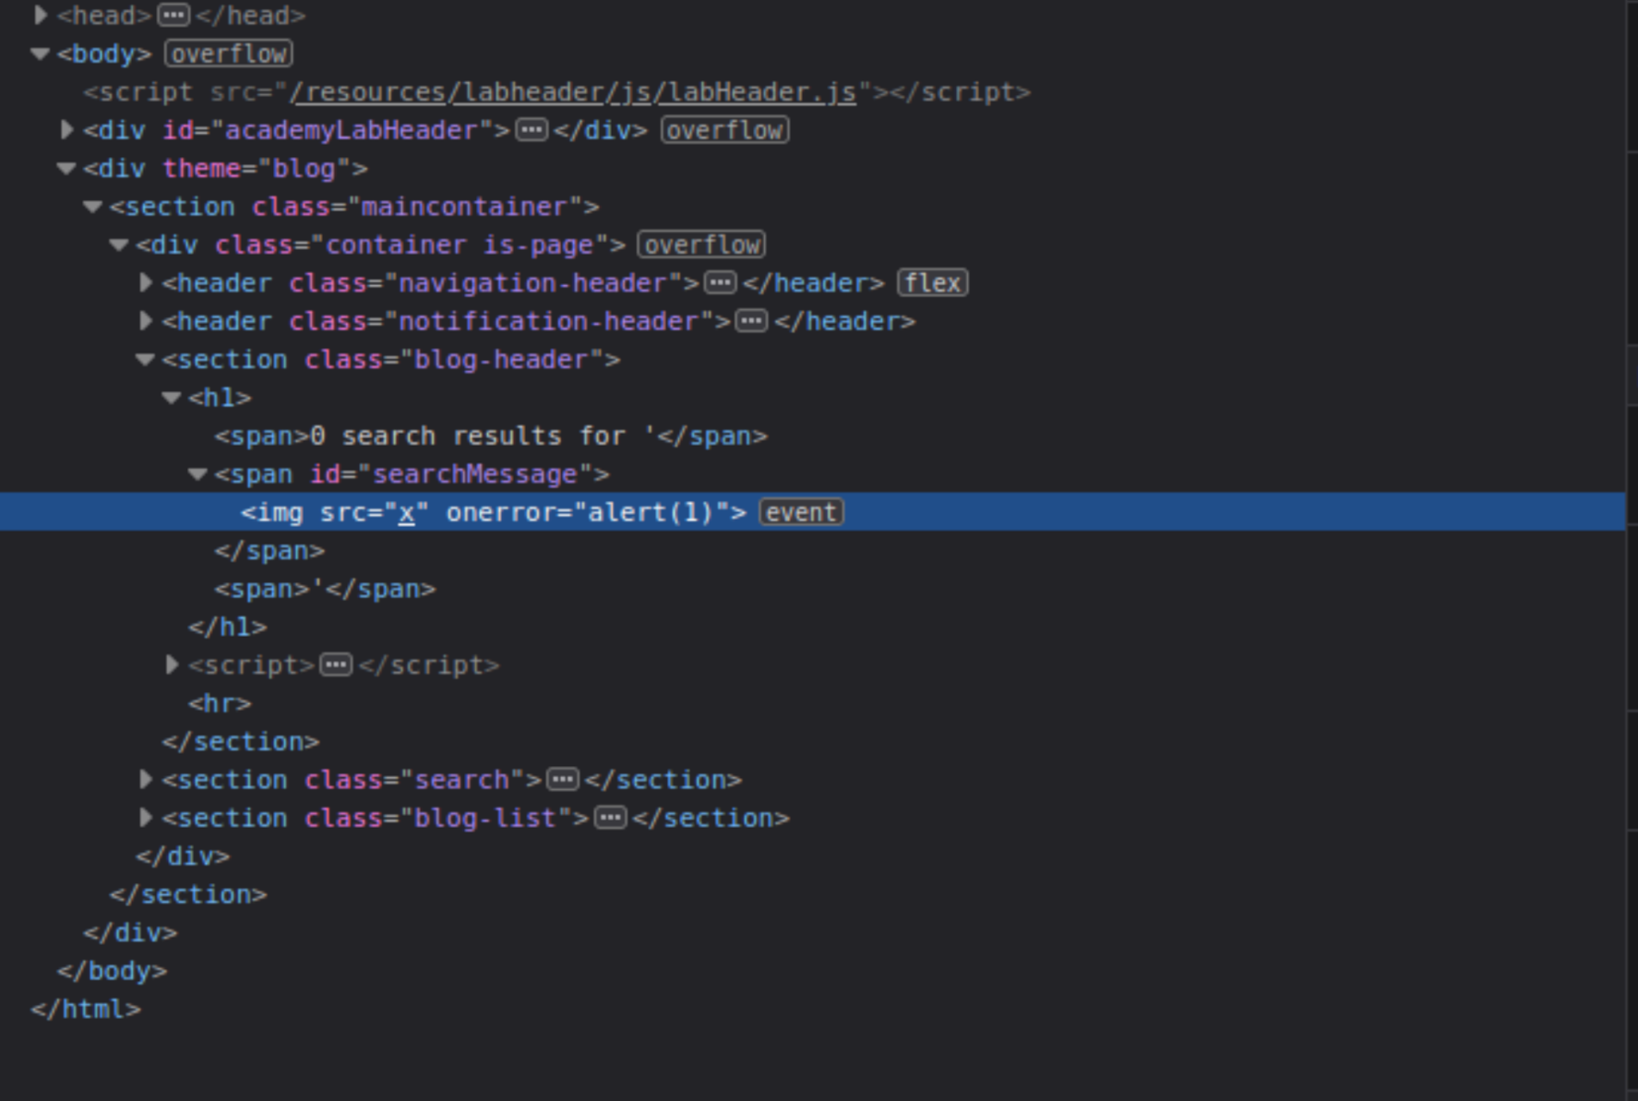This screenshot has height=1101, width=1638.
Task: Follow the img src "x" link
Action: [x=406, y=512]
